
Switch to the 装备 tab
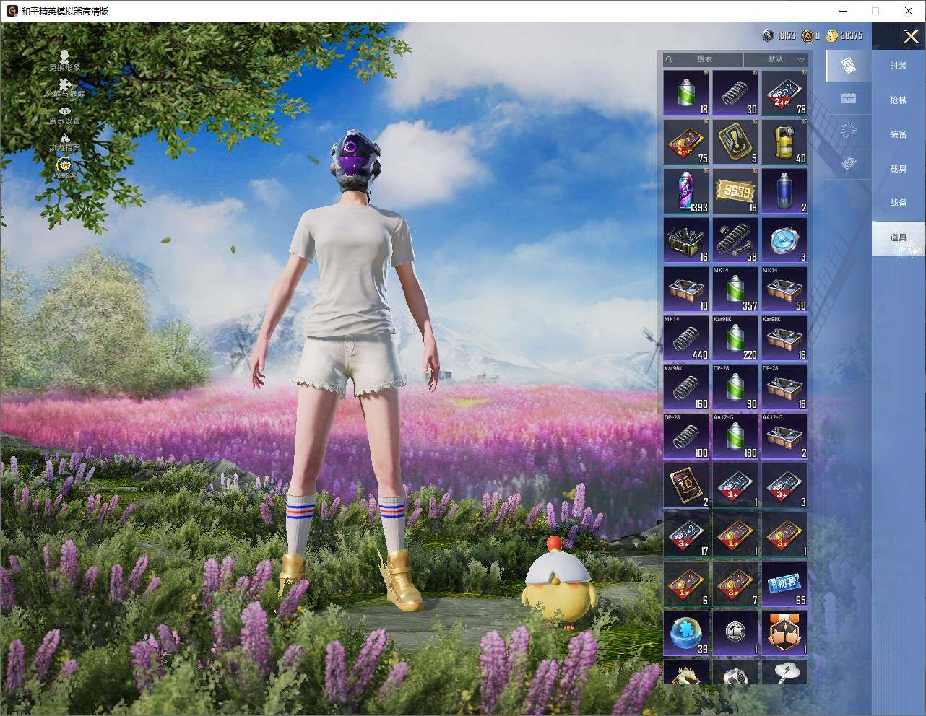coord(898,134)
